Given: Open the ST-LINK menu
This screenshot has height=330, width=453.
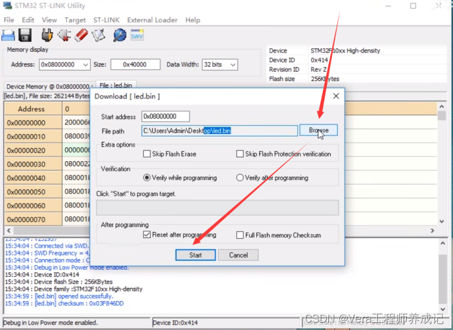Looking at the screenshot, I should coord(106,20).
